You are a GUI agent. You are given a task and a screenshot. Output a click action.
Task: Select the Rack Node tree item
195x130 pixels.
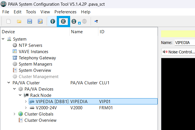click(41, 95)
